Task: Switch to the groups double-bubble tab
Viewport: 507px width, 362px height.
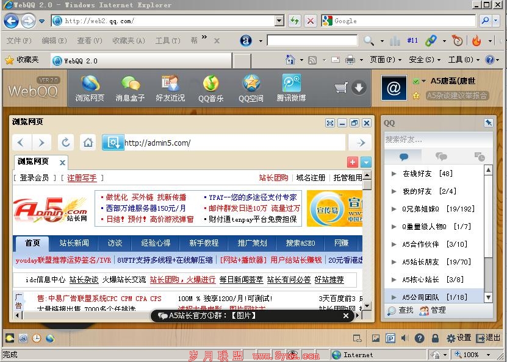Action: click(x=441, y=157)
